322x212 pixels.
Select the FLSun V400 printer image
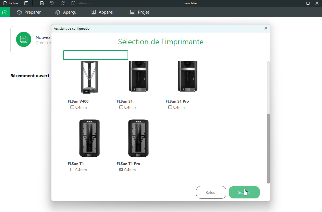point(89,78)
